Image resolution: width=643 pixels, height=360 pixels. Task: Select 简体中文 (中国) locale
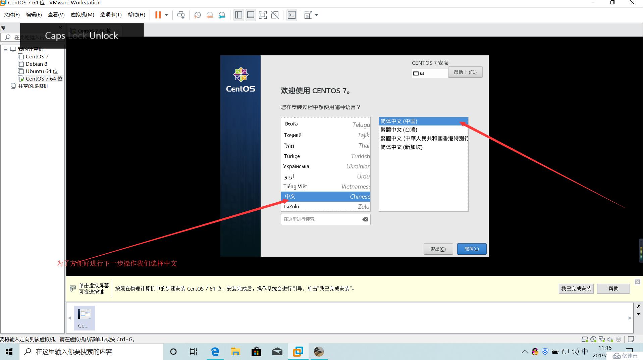pyautogui.click(x=423, y=121)
